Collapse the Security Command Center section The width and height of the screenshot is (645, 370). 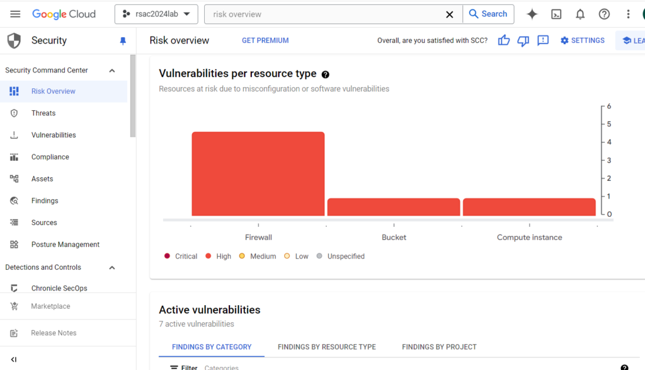(x=112, y=71)
